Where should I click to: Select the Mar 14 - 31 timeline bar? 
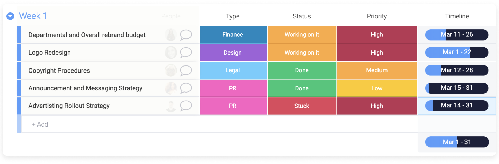point(457,106)
